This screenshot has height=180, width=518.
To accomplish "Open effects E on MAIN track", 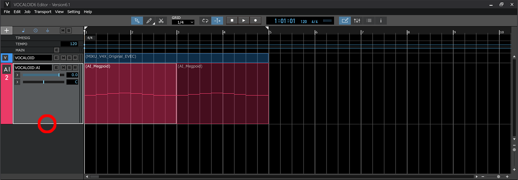I will click(56, 50).
